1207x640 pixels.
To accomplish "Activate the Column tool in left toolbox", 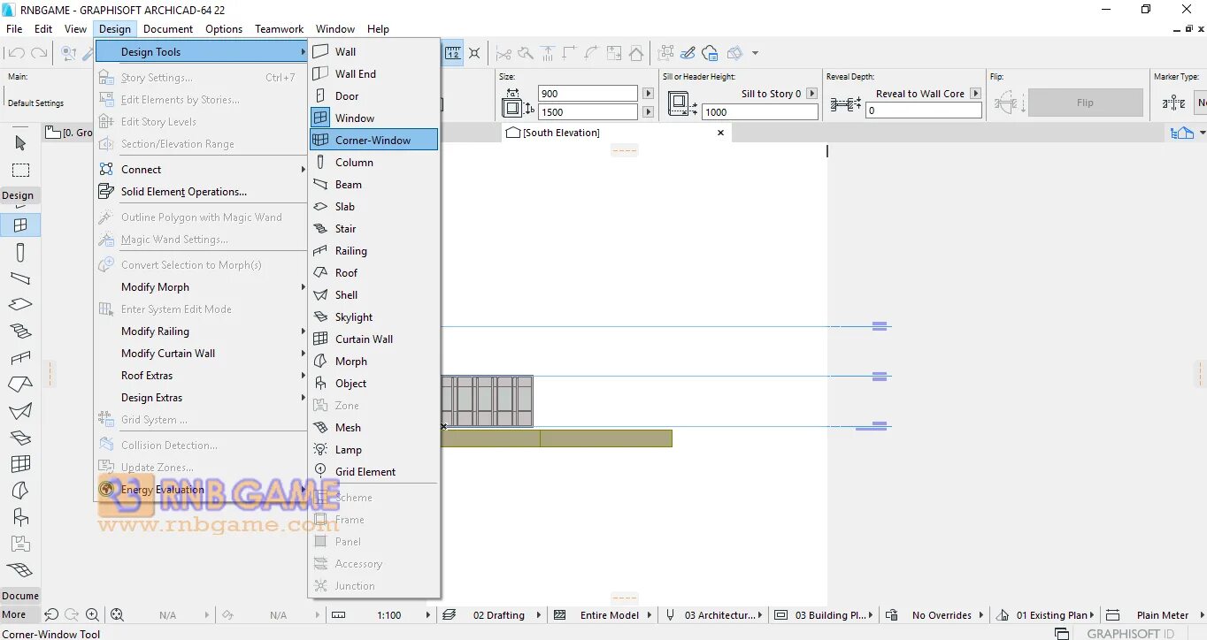I will tap(20, 253).
